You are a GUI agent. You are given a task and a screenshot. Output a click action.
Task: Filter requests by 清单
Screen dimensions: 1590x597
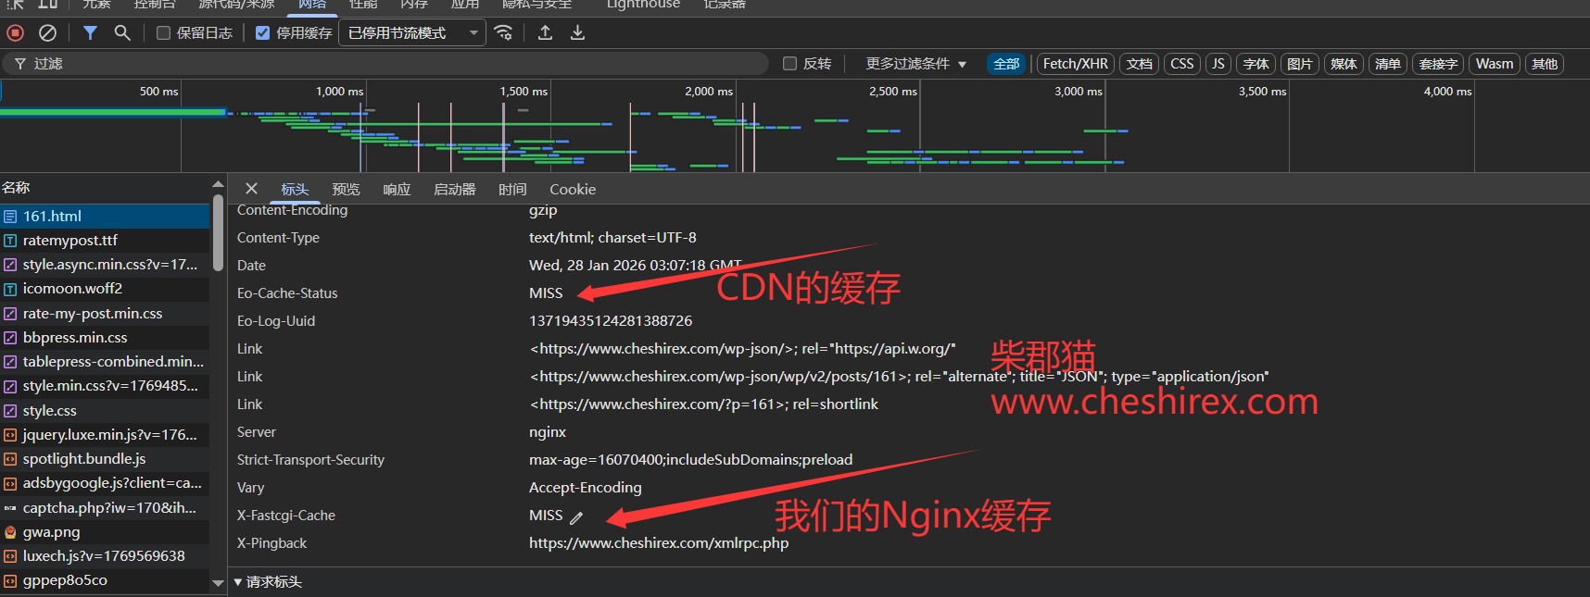1387,64
